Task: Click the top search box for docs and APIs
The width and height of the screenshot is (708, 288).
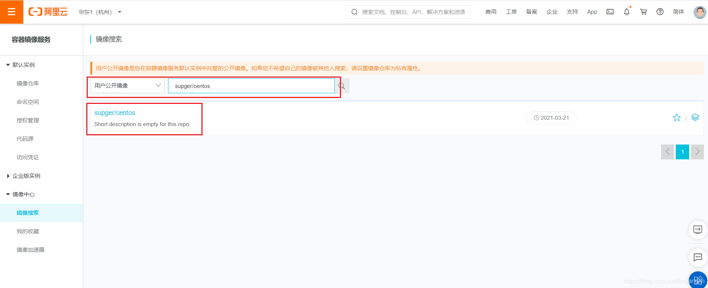Action: [407, 12]
